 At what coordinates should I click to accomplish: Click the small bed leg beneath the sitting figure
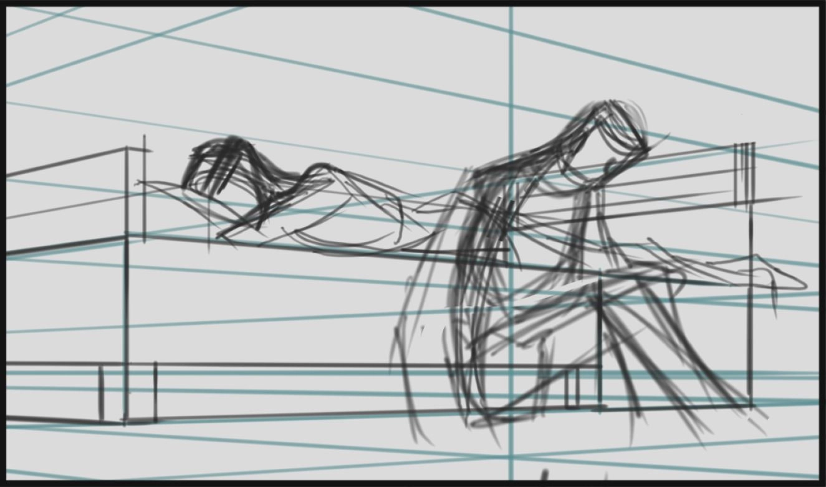pos(572,388)
